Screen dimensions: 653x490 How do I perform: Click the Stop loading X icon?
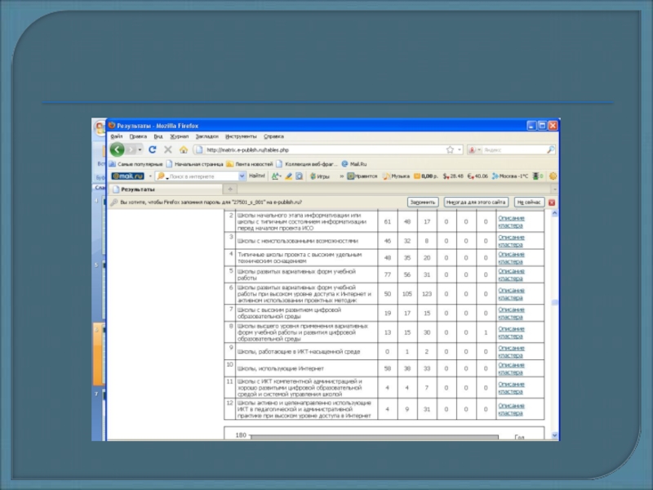[168, 149]
